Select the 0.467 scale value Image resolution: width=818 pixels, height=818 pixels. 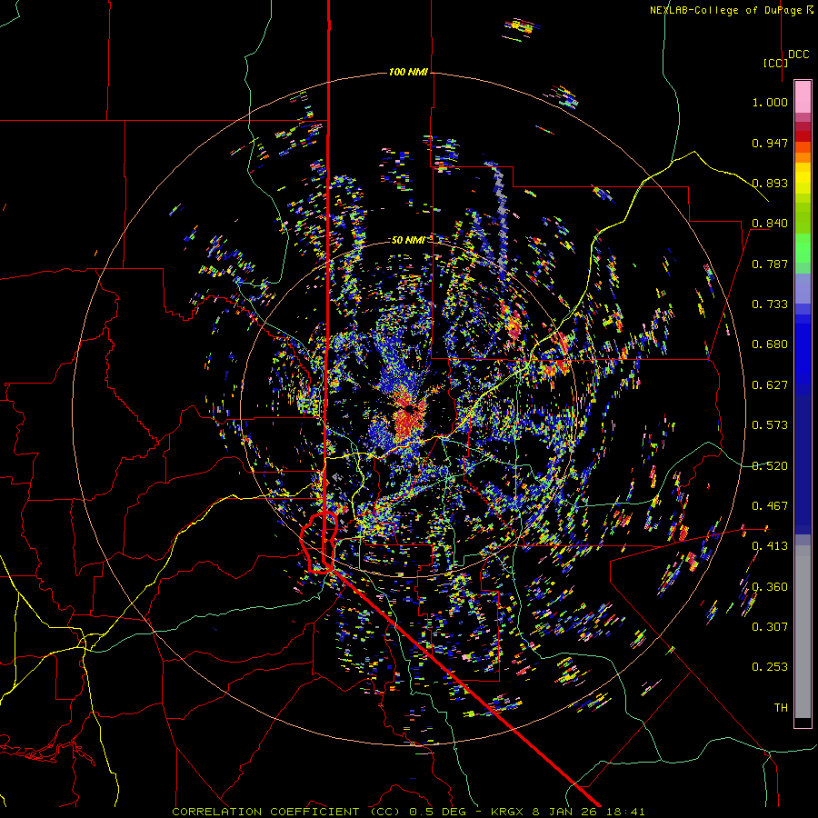pyautogui.click(x=770, y=506)
